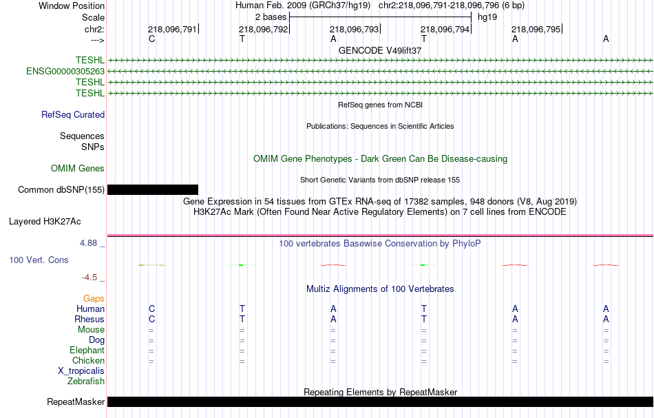Select the Common dbSNP(155) track label

61,190
